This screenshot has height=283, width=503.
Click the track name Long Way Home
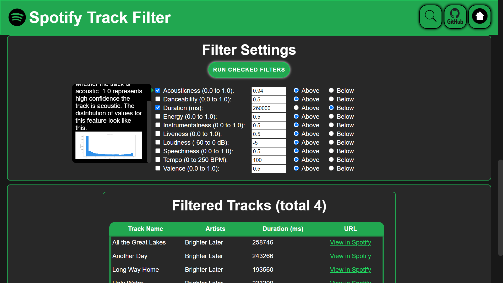[135, 270]
